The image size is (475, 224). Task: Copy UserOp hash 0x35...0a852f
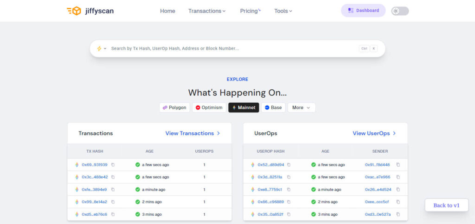[289, 214]
